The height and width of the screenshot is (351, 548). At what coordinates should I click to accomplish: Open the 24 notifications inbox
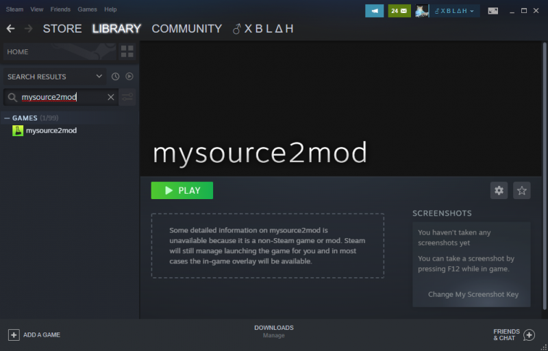tap(399, 11)
